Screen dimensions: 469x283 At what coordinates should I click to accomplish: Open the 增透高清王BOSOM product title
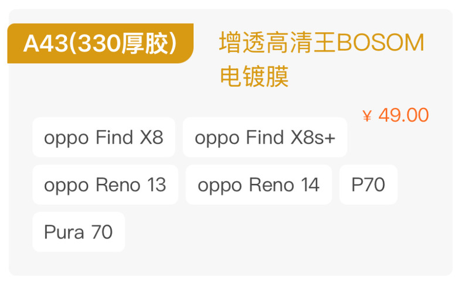tap(321, 43)
